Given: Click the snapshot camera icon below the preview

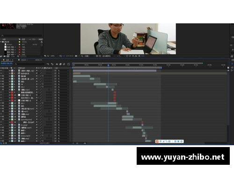Looking at the screenshot, I should point(76,56).
